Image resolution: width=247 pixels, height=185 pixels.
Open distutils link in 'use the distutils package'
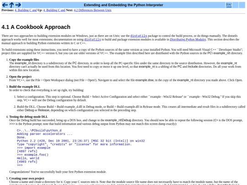(x=139, y=36)
